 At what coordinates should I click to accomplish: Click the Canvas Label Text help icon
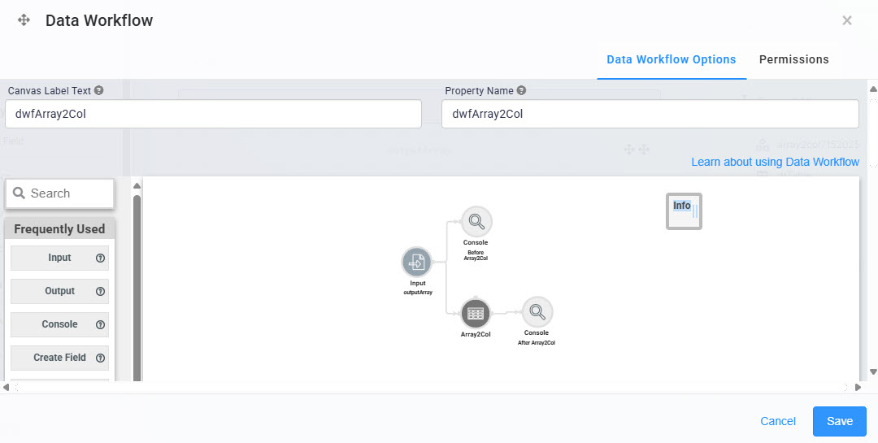[98, 90]
